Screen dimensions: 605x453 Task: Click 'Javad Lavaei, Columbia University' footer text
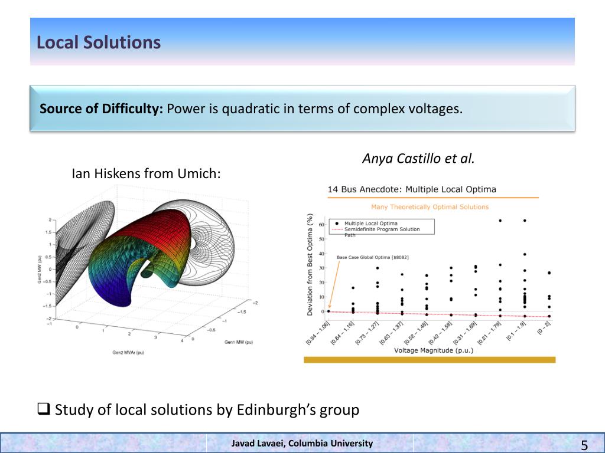coord(302,444)
